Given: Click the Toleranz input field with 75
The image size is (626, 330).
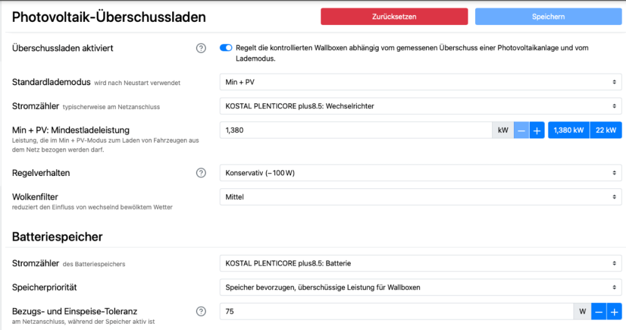Looking at the screenshot, I should tap(396, 311).
